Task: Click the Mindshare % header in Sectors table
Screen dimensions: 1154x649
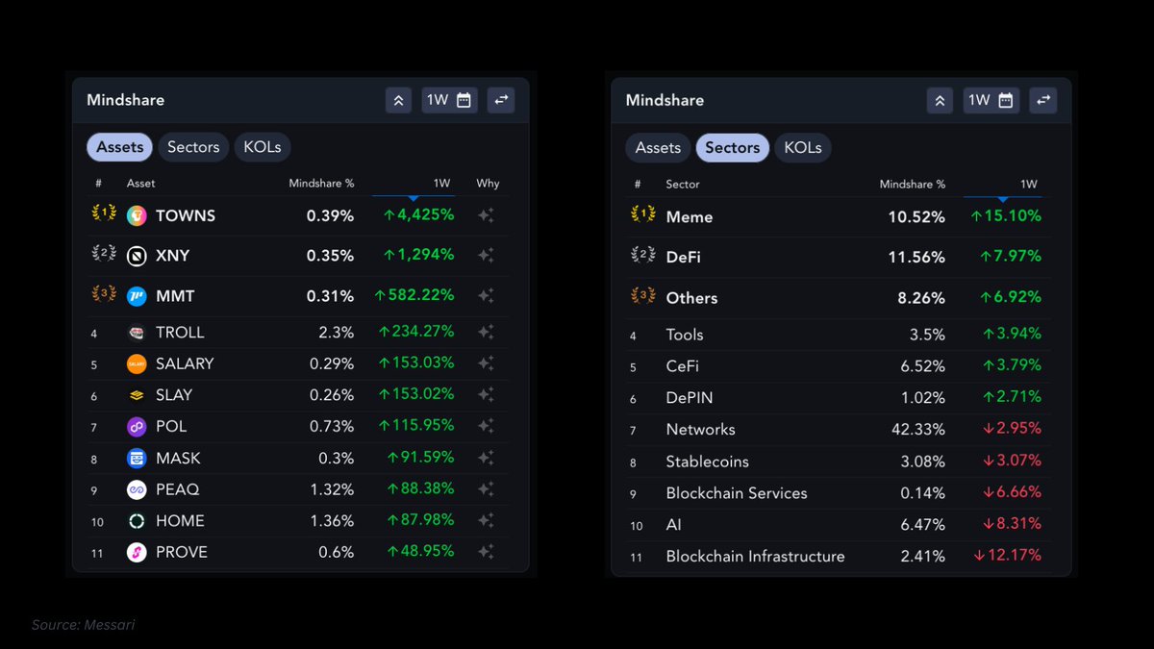Action: coord(913,184)
